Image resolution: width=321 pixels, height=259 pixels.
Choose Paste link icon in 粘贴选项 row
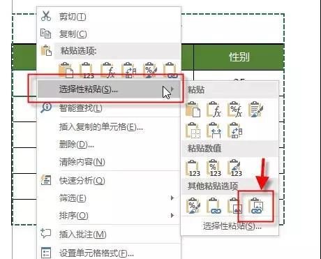[x=171, y=71]
